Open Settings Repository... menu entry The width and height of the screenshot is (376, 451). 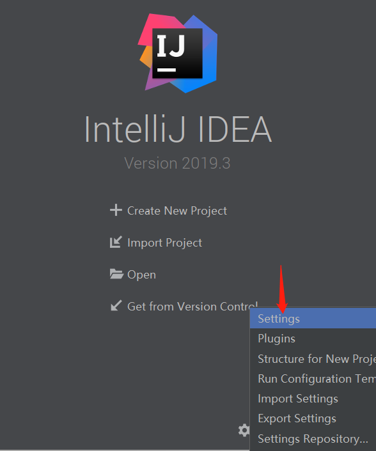pyautogui.click(x=313, y=439)
